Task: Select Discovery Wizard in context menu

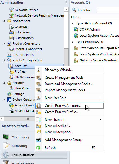Action: click(x=69, y=70)
